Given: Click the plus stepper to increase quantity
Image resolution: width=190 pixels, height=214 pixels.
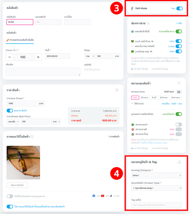Looking at the screenshot, I should tap(38, 57).
